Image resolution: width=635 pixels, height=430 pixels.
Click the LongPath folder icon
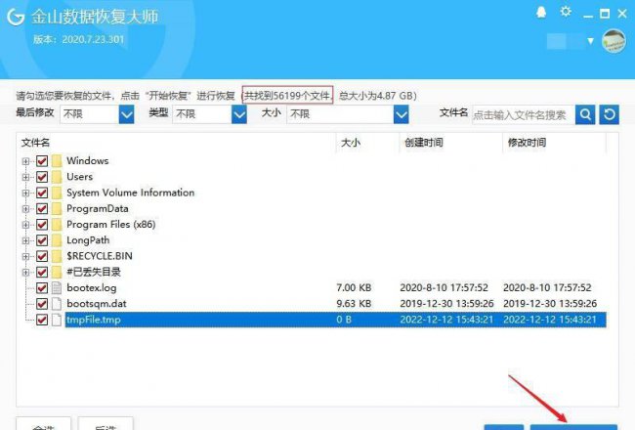[57, 240]
